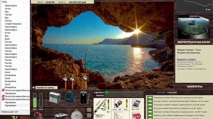Click fish icon beside Артианька Полукруглого ангела event
Viewport: 213px width, 119px height.
[x=150, y=98]
